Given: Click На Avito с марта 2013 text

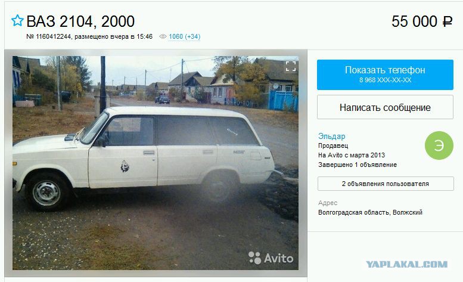Looking at the screenshot, I should tap(352, 156).
